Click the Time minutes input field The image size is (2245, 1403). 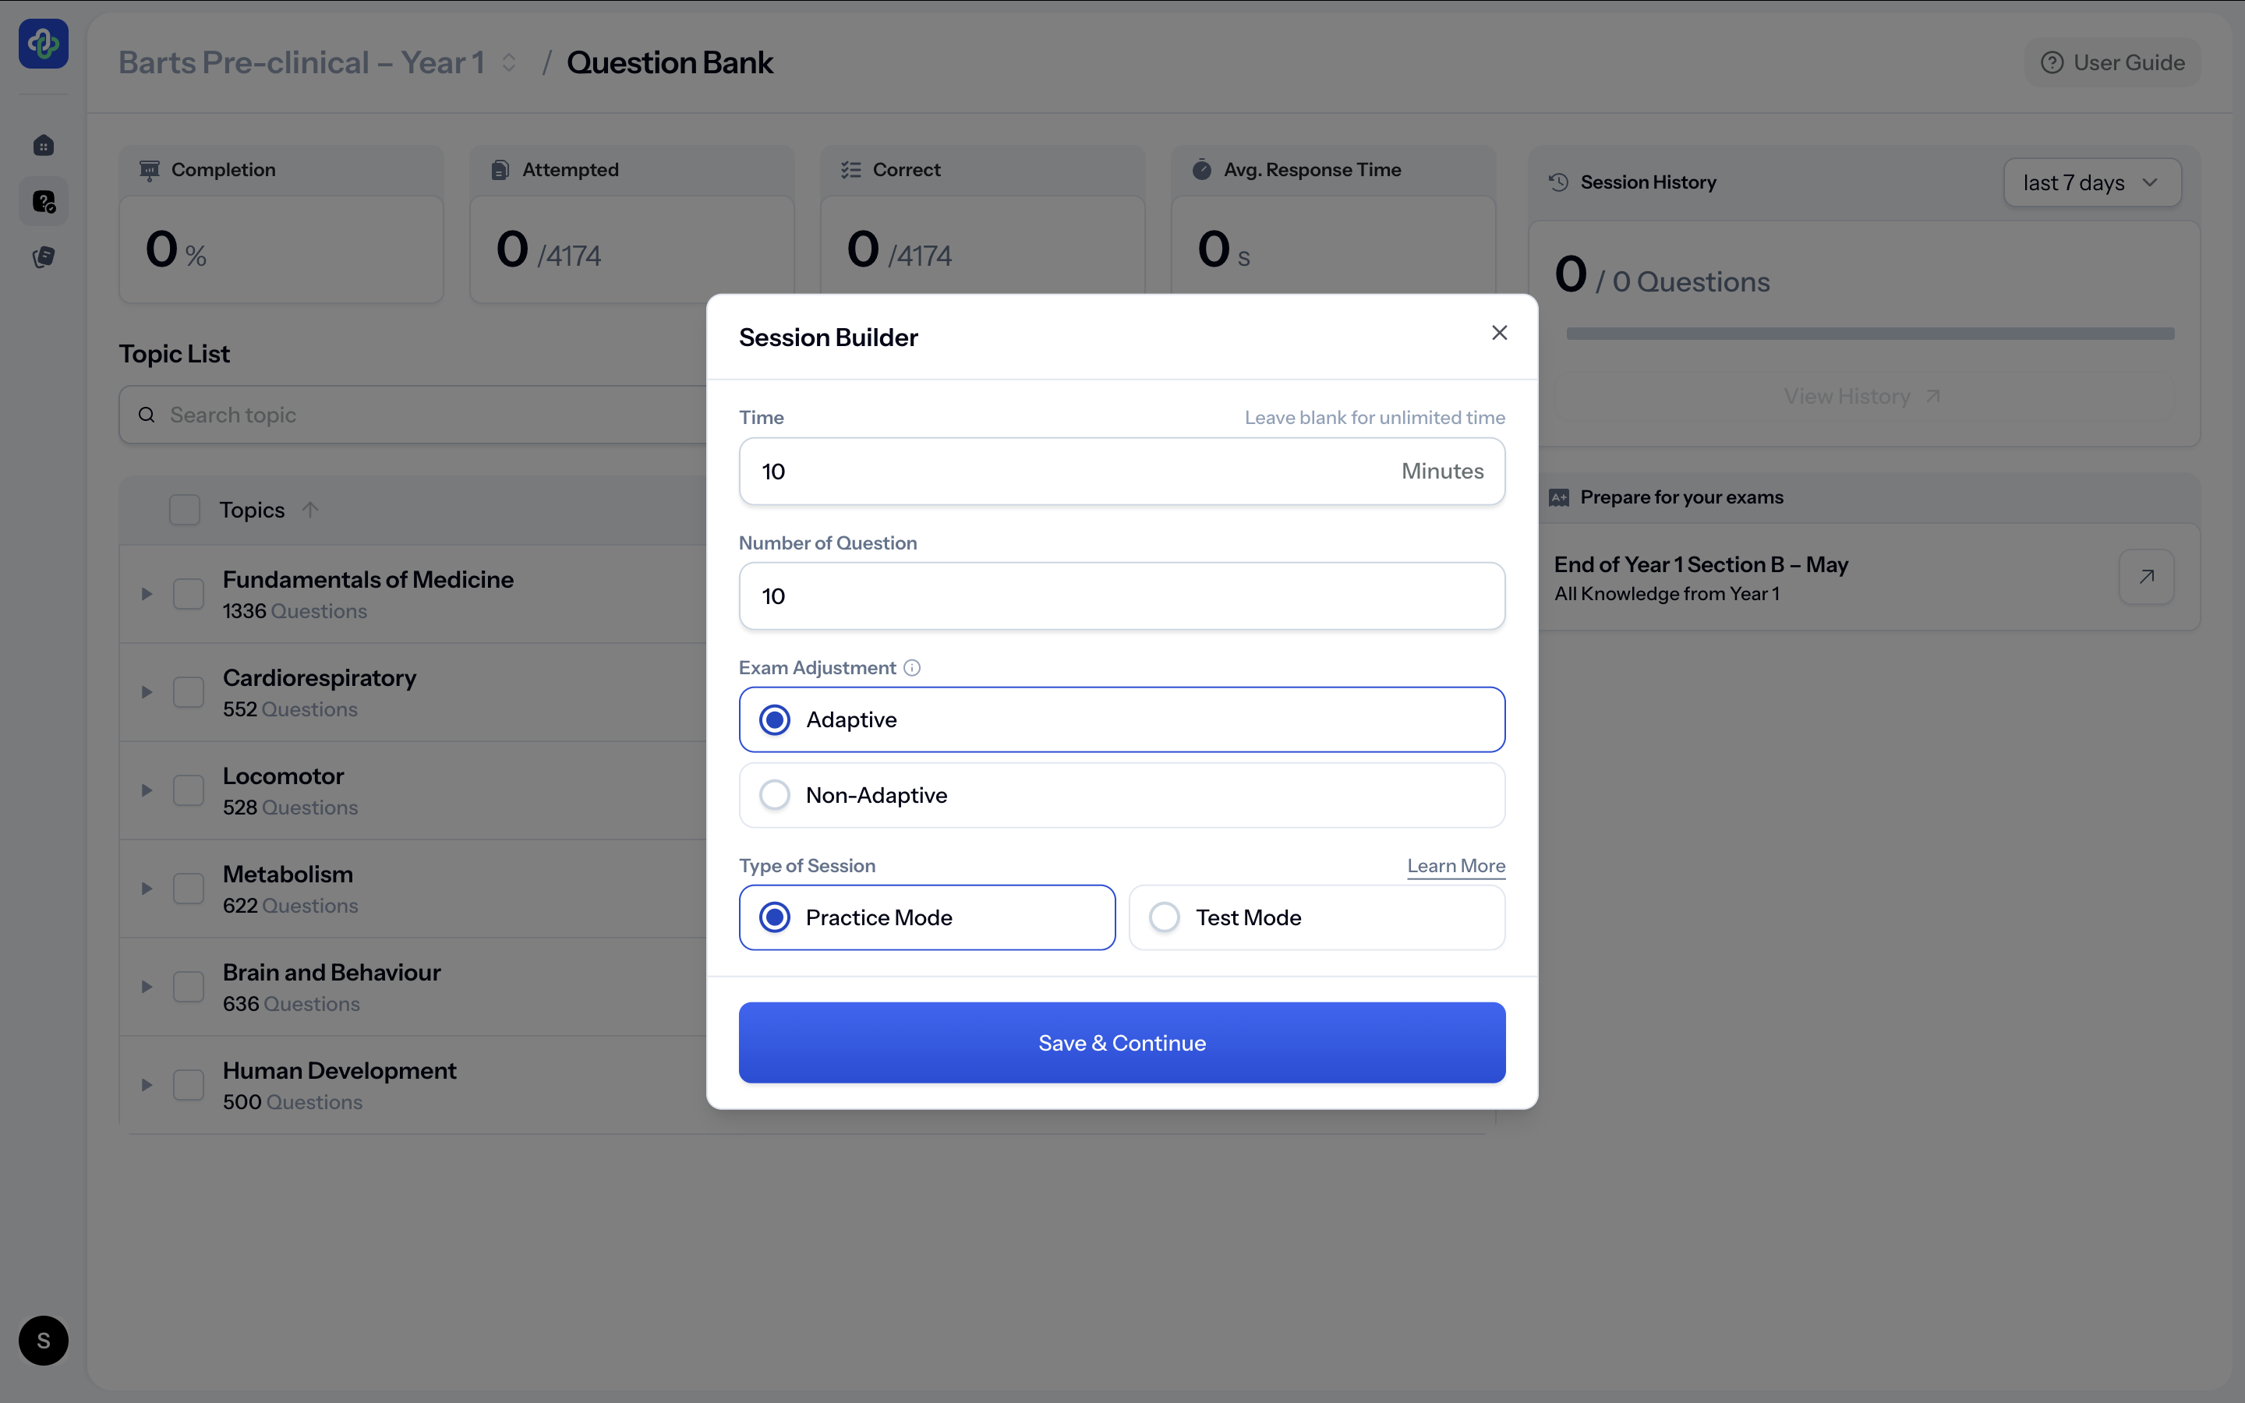(x=1067, y=472)
